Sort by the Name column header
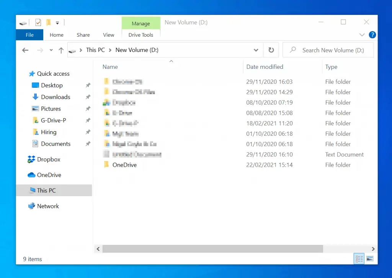 click(110, 67)
